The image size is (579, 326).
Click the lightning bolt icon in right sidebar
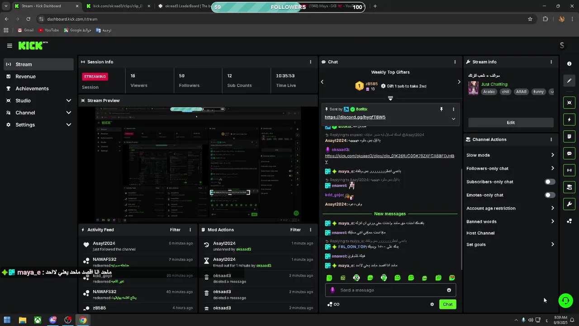pyautogui.click(x=570, y=120)
